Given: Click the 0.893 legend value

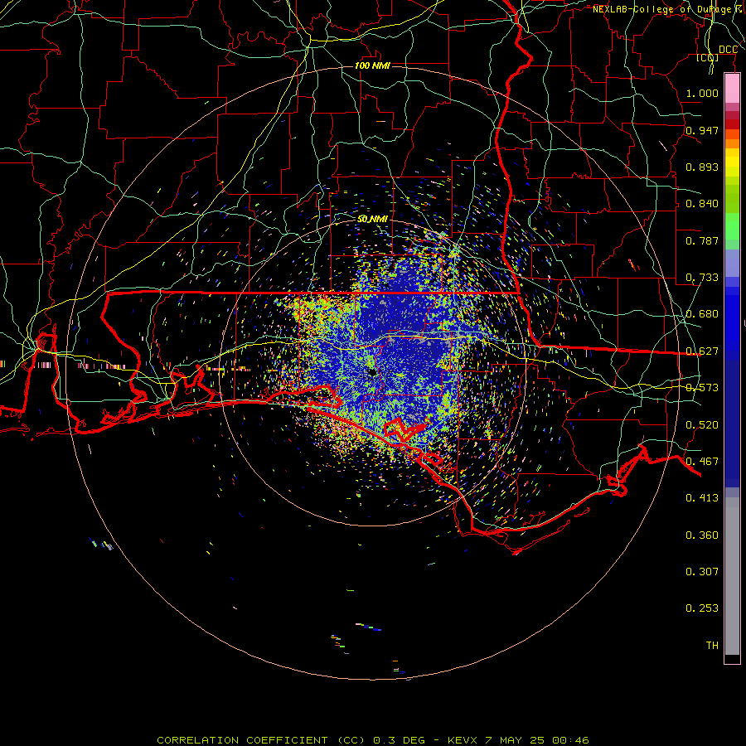Looking at the screenshot, I should (702, 167).
